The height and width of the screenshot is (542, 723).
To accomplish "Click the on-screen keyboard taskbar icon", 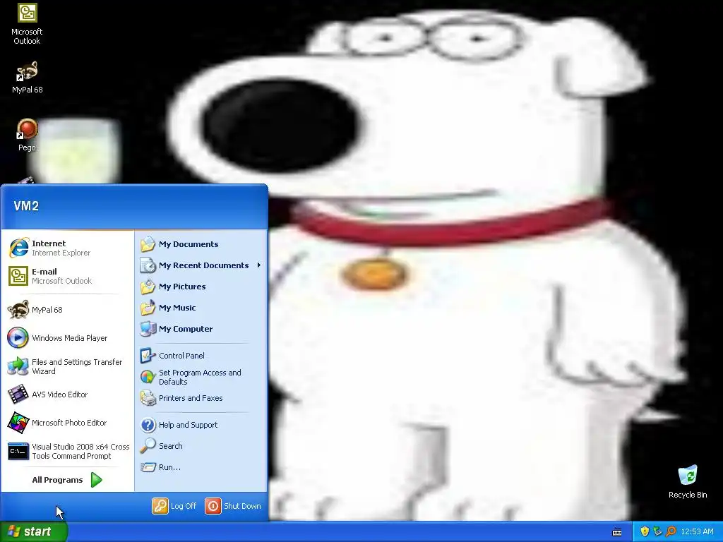I will pyautogui.click(x=617, y=532).
